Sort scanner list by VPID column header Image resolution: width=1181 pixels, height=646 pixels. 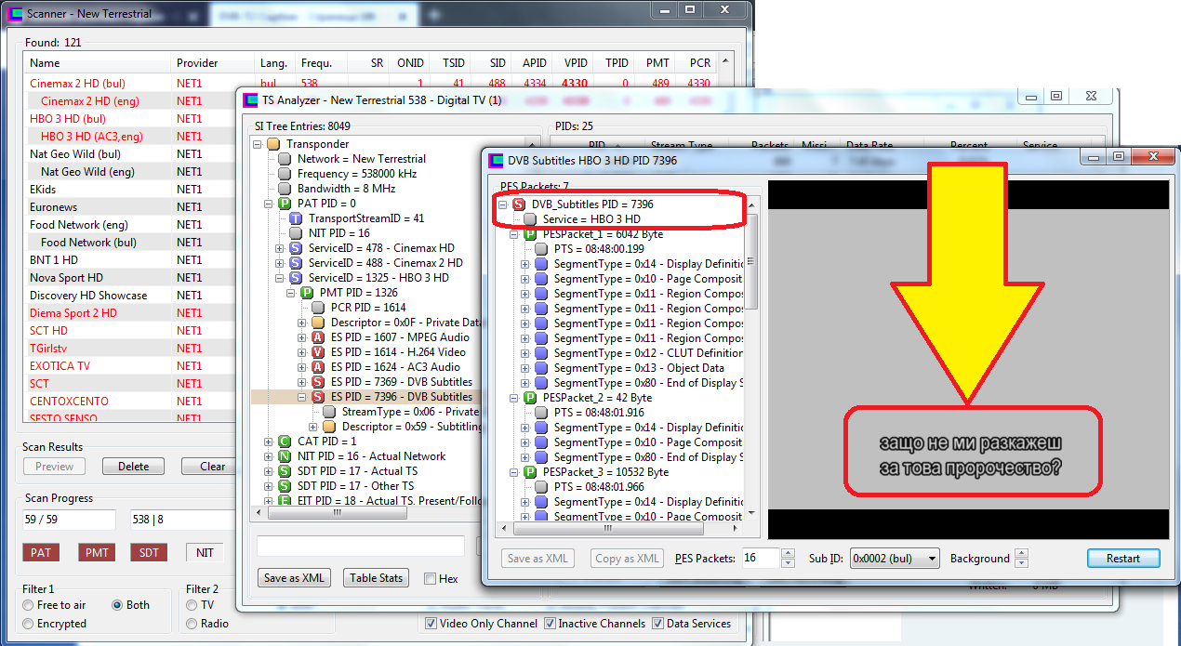571,63
